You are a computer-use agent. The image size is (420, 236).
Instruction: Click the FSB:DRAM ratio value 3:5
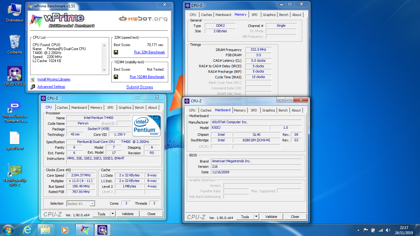(258, 55)
